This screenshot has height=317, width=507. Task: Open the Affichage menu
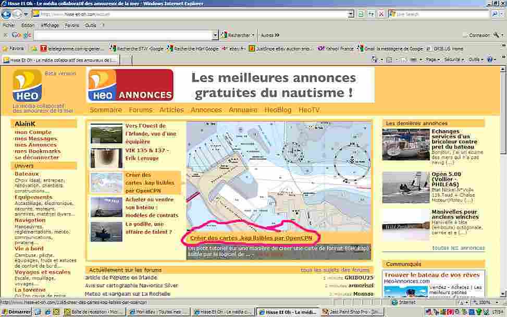[x=50, y=25]
